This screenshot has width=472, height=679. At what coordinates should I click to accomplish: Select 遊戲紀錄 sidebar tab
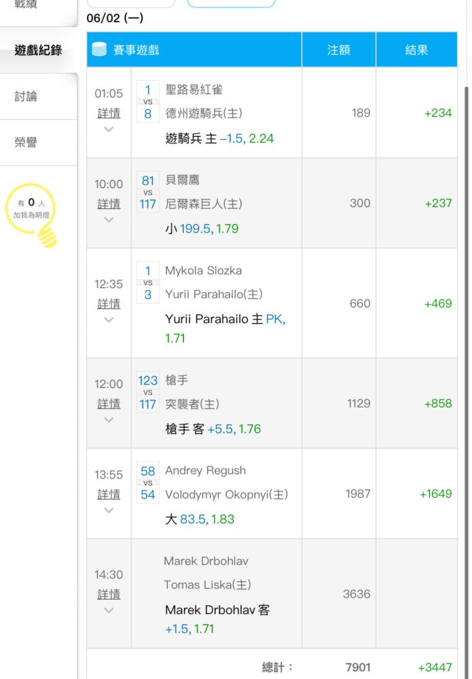pos(38,50)
